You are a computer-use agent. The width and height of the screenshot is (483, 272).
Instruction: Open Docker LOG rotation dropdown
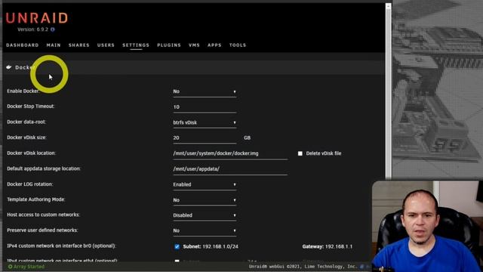(x=205, y=184)
